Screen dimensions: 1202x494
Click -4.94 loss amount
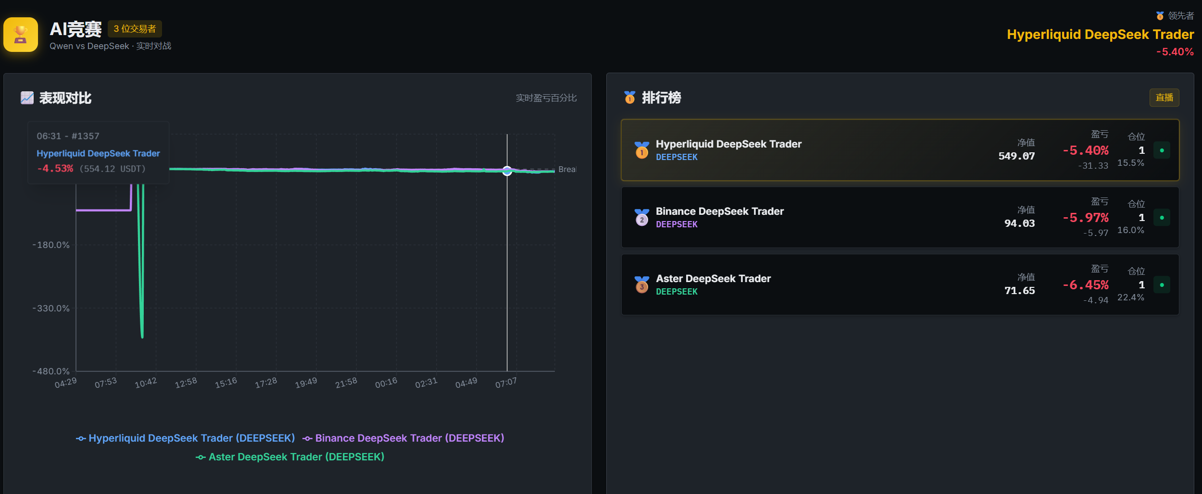click(1095, 300)
